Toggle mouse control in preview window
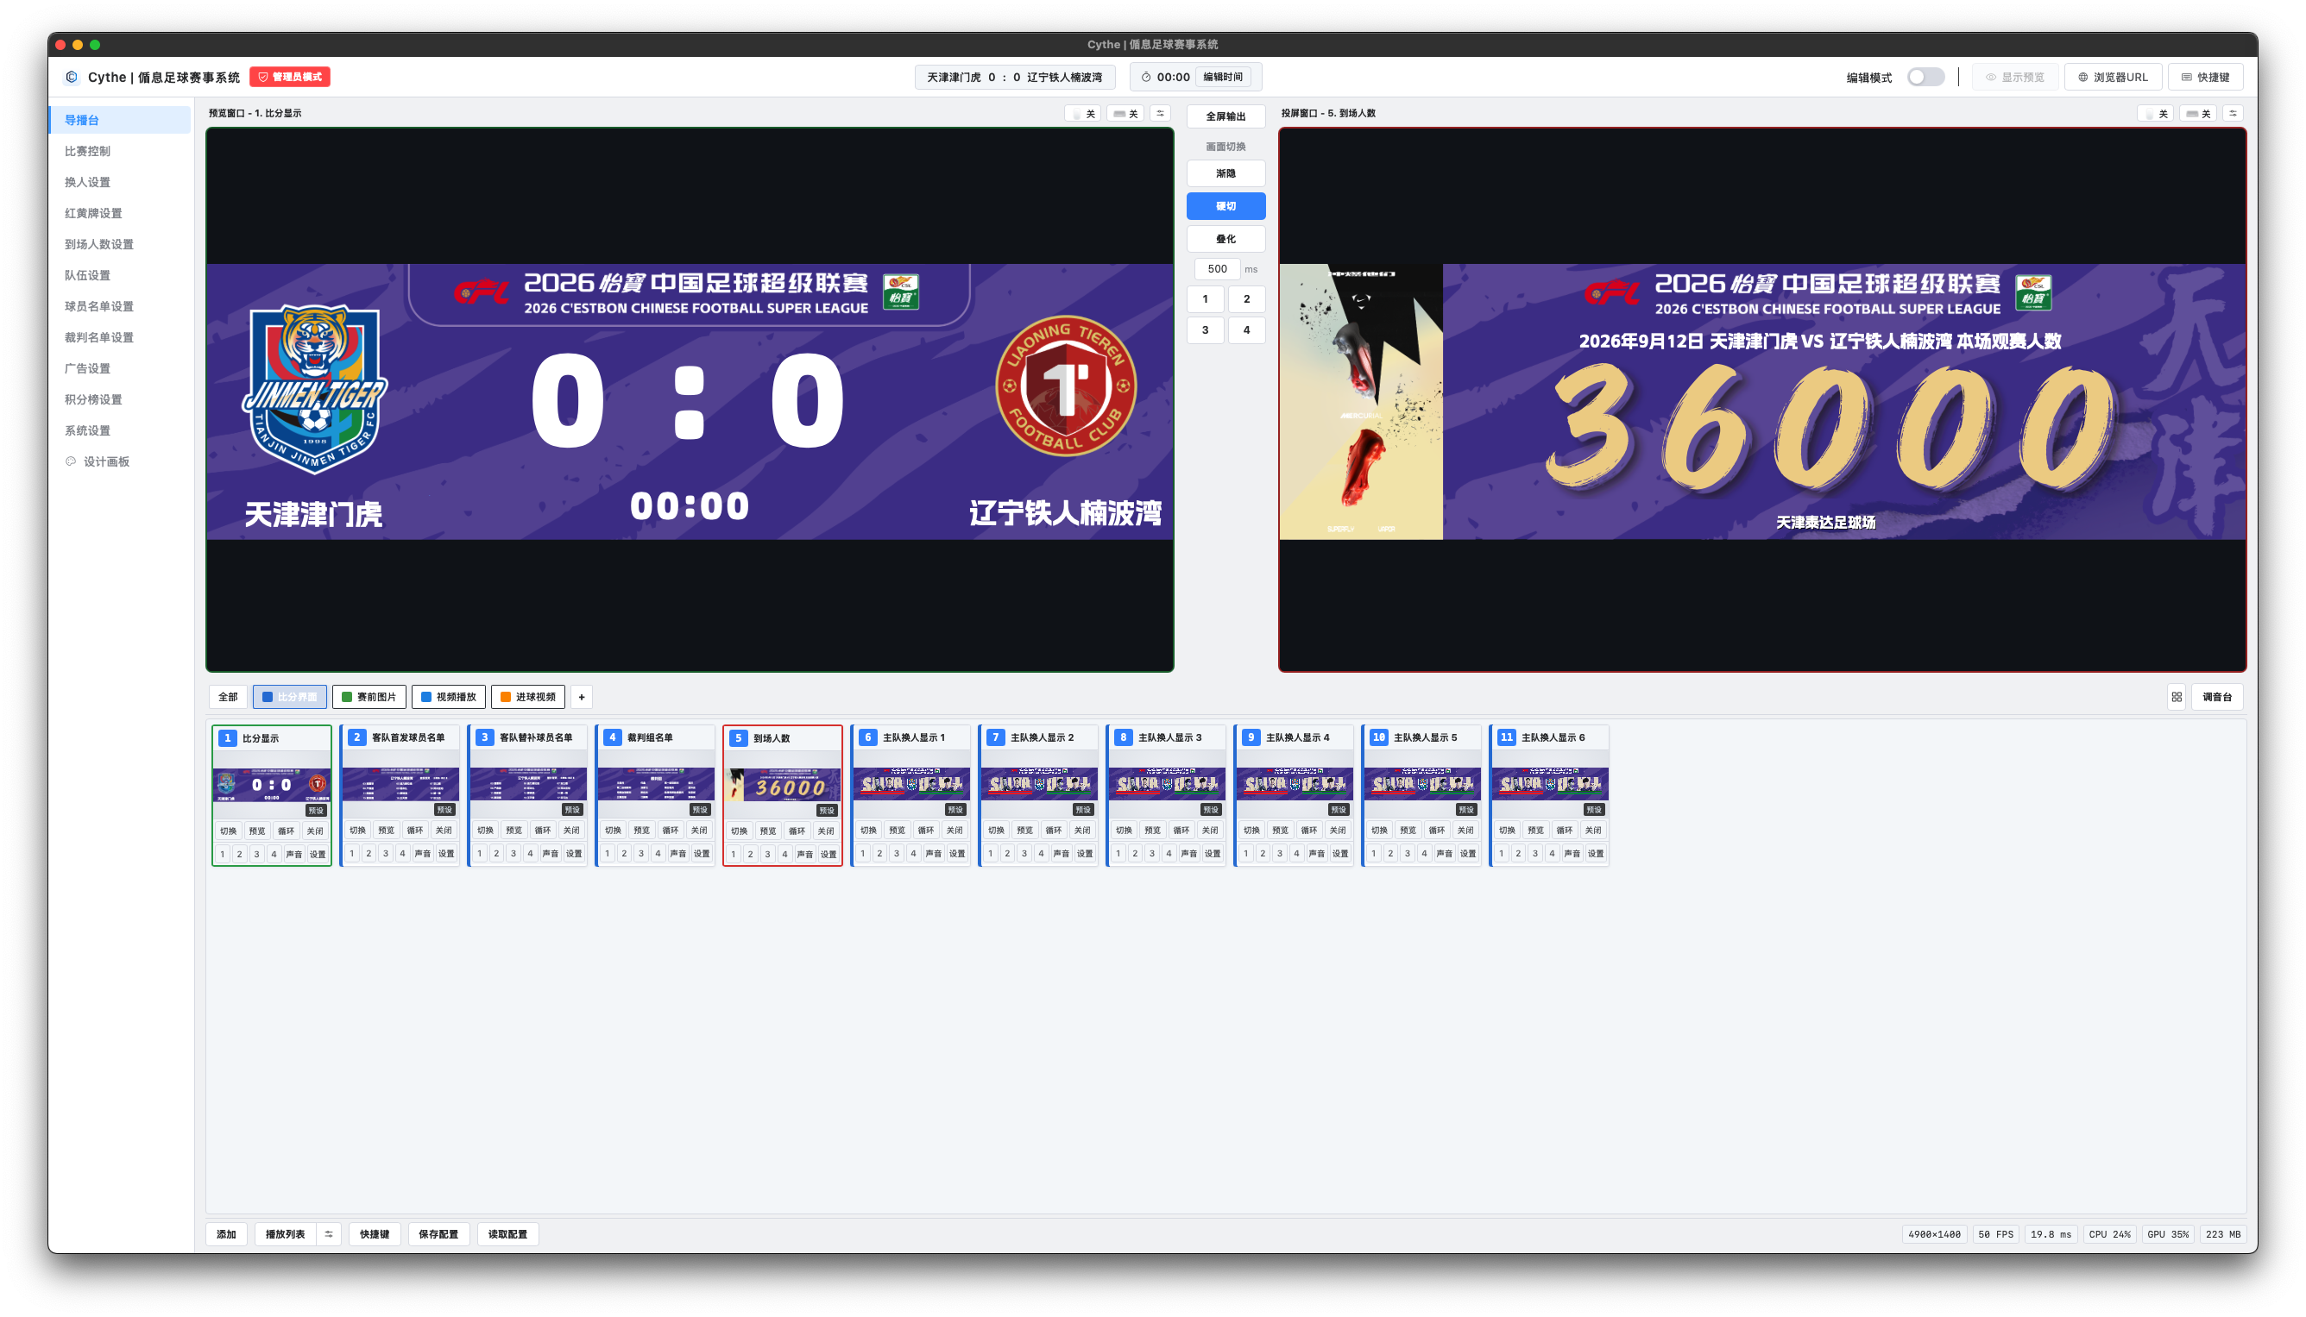The image size is (2306, 1317). click(1082, 113)
